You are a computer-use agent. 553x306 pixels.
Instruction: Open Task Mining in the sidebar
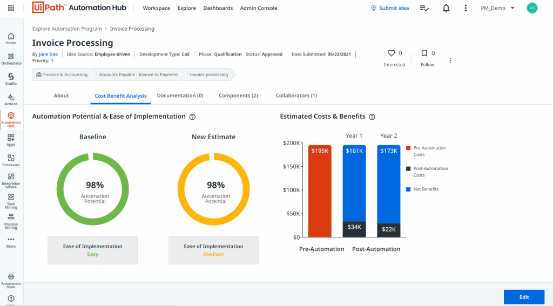click(11, 201)
